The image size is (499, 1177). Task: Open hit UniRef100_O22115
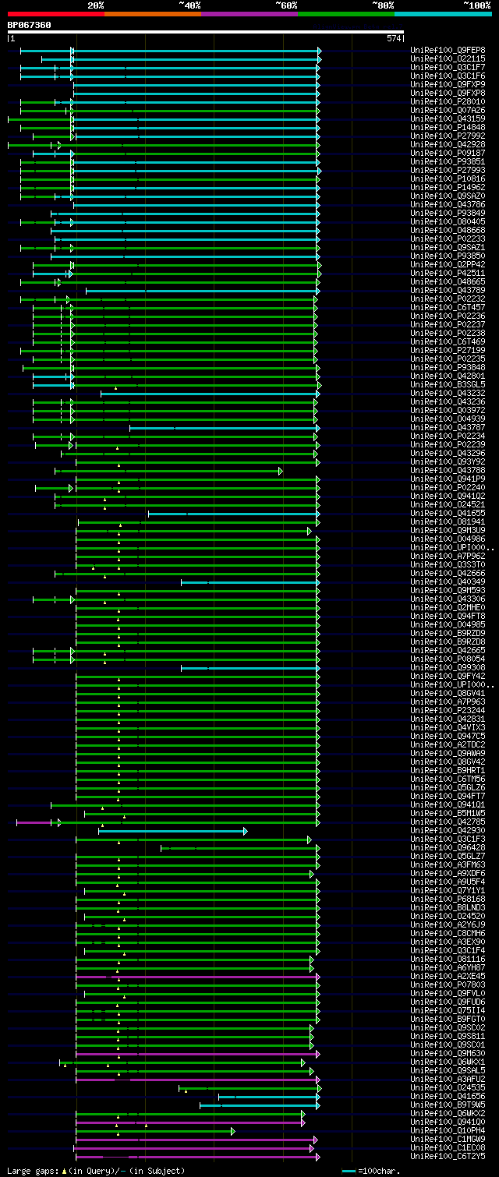pos(447,59)
